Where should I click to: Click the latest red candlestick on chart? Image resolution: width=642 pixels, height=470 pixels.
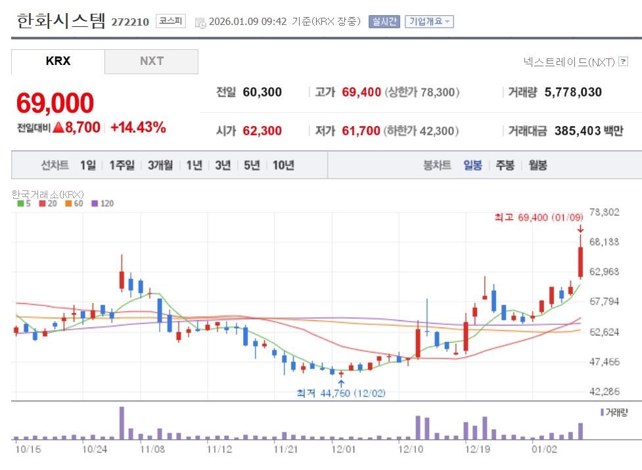pos(581,263)
